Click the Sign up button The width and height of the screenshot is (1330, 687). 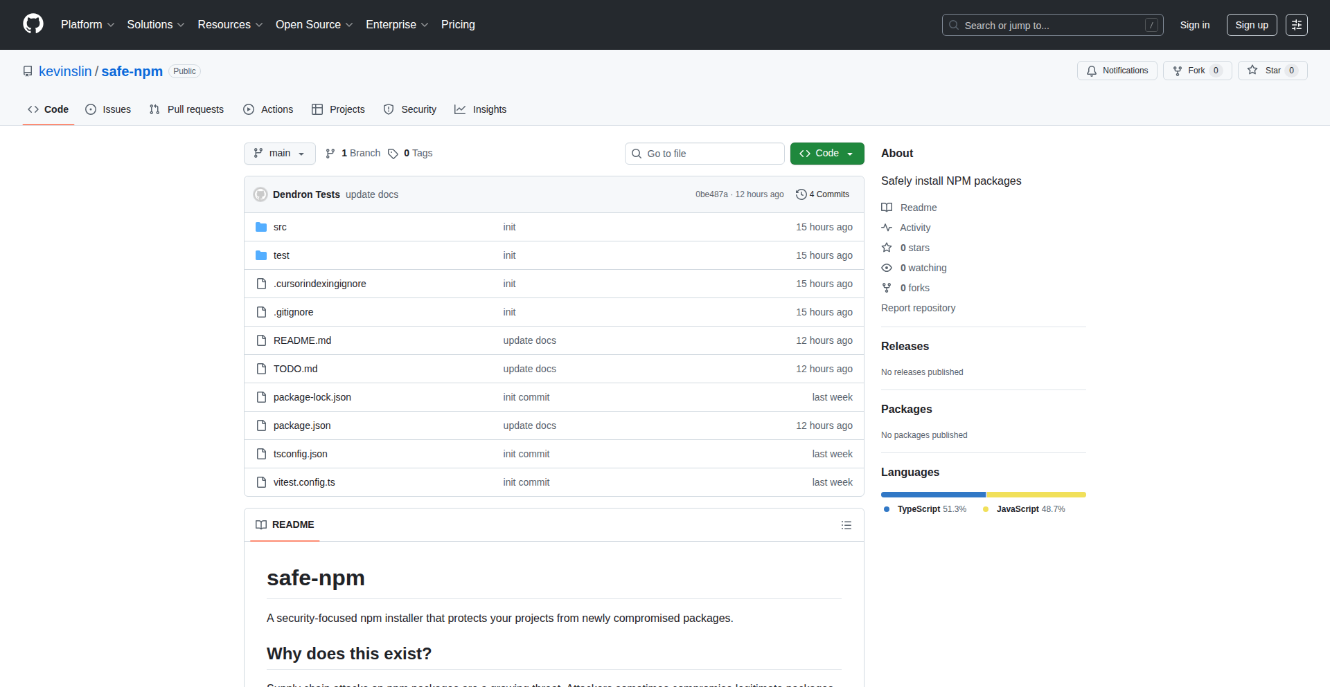1251,25
